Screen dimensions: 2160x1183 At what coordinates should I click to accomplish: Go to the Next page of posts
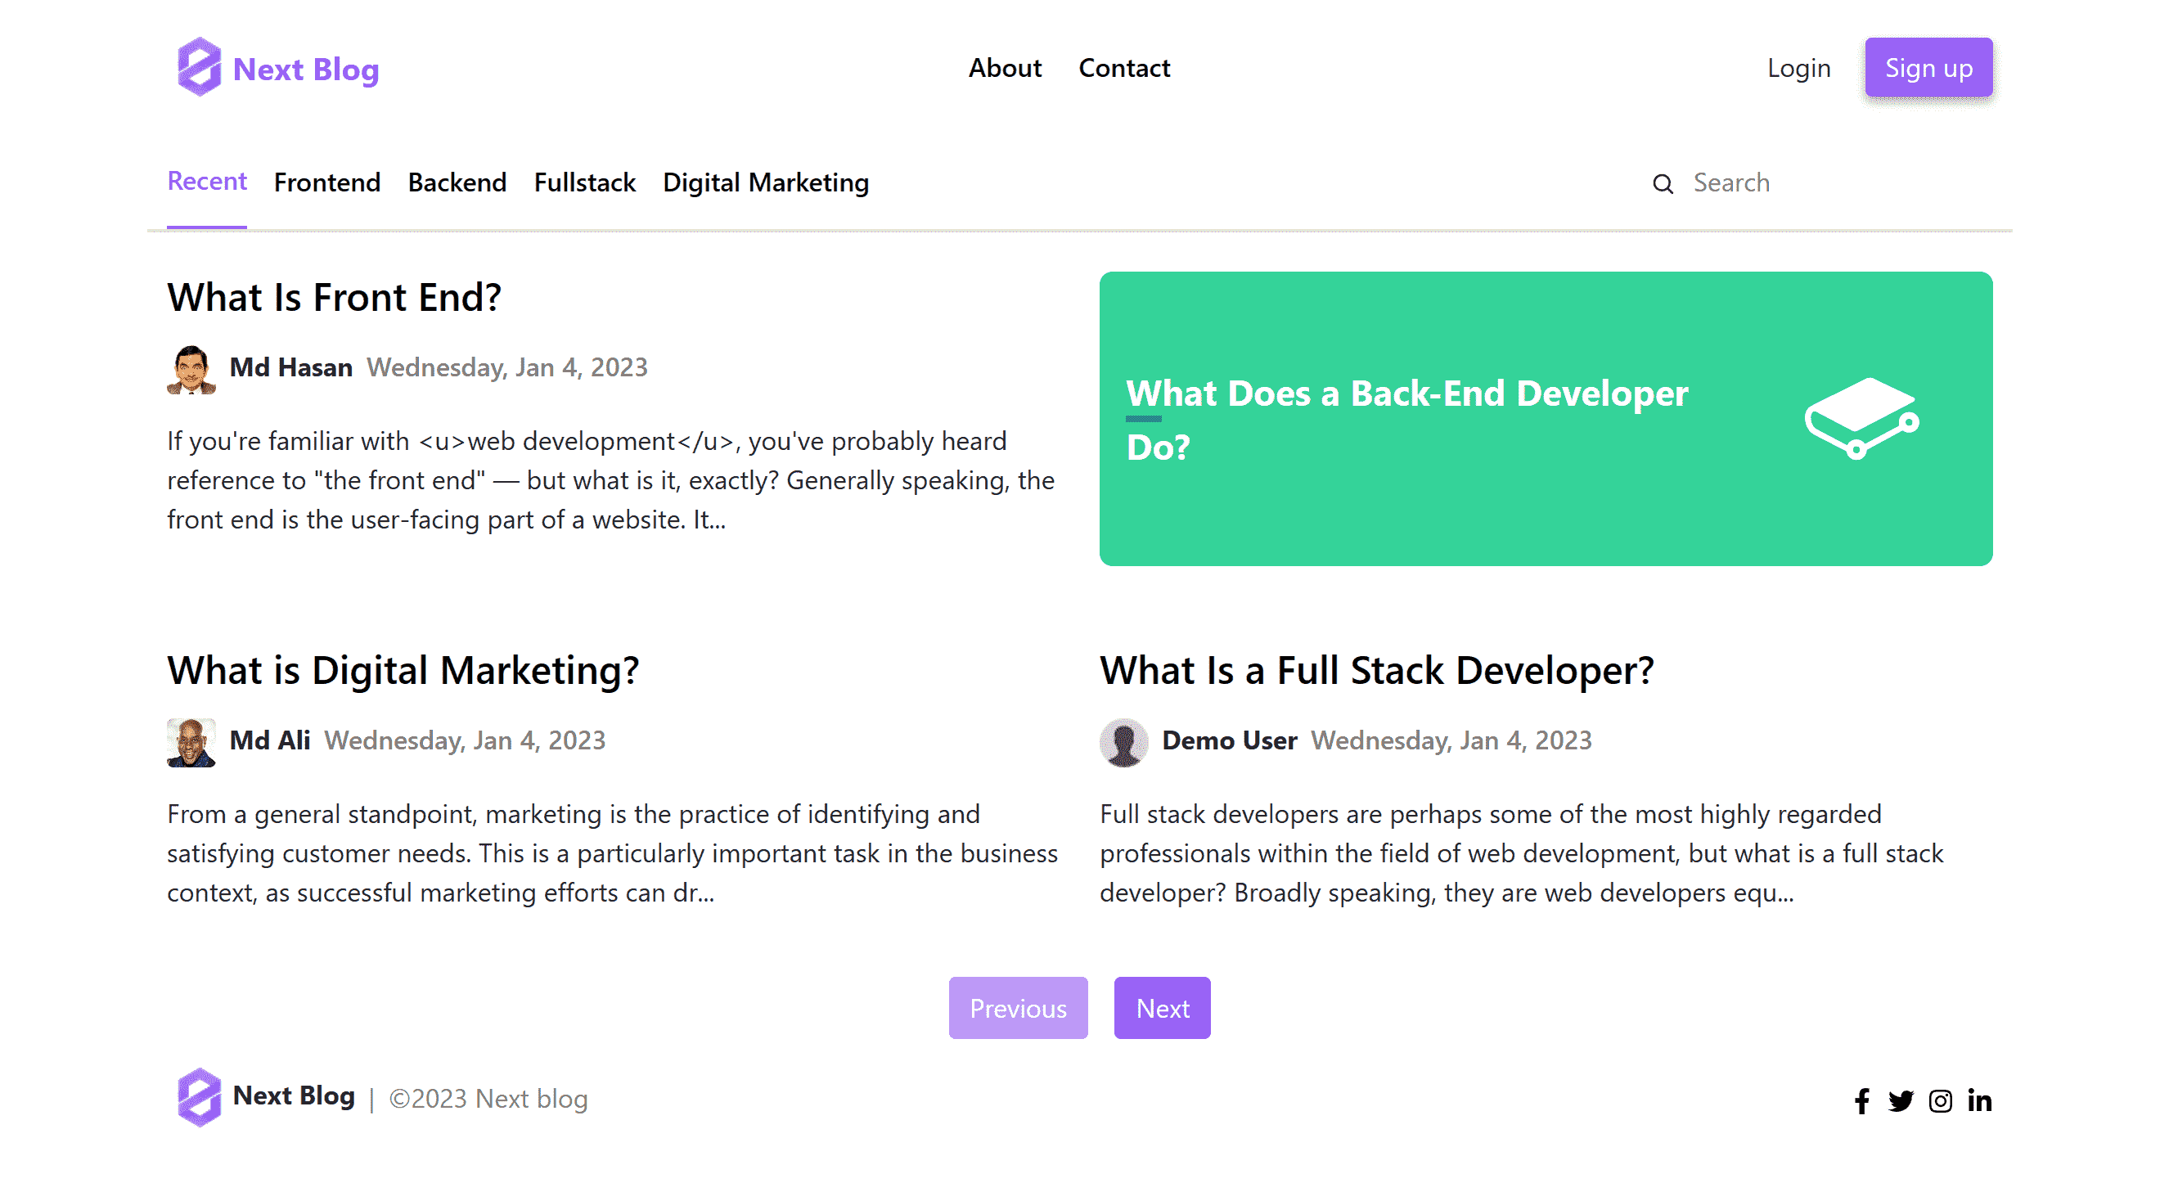click(x=1162, y=1008)
